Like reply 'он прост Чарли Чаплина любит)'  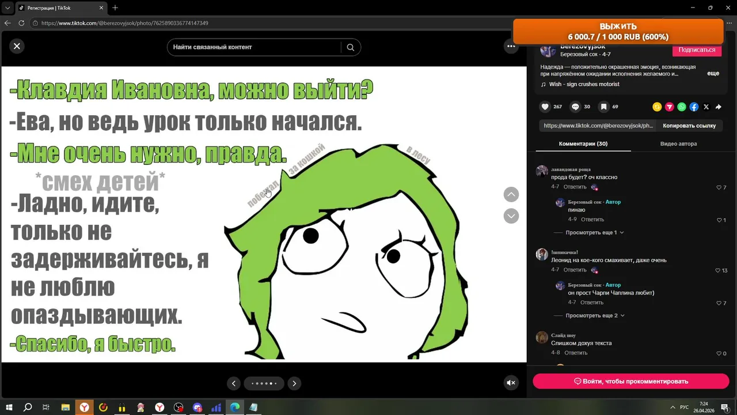point(719,303)
